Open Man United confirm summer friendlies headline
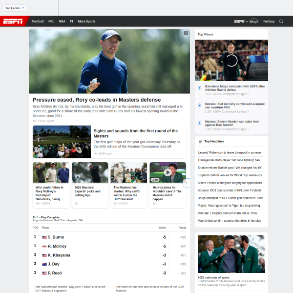The image size is (293, 293). (x=229, y=221)
